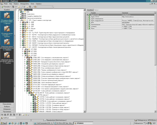Click the pencil icon on 10 - Общие row
The image size is (157, 125).
tap(27, 28)
